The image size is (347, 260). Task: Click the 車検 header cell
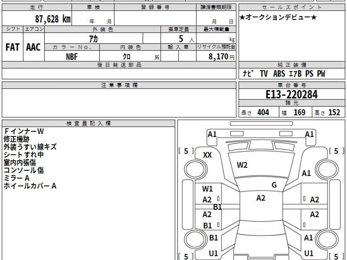tap(93, 8)
